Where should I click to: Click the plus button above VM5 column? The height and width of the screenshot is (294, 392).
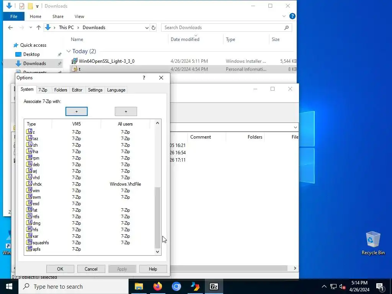(x=77, y=111)
